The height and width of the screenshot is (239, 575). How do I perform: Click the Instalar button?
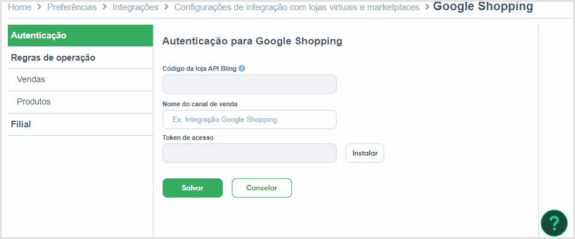(x=365, y=153)
